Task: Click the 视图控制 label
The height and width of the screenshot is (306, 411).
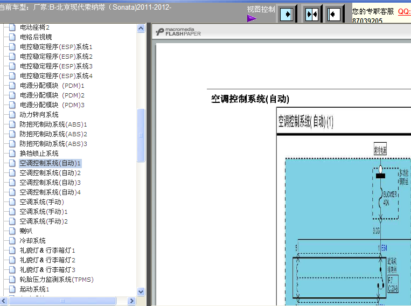Action: tap(261, 10)
